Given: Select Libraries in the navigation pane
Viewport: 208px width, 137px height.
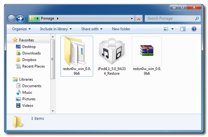Looking at the screenshot, I should pyautogui.click(x=26, y=79).
